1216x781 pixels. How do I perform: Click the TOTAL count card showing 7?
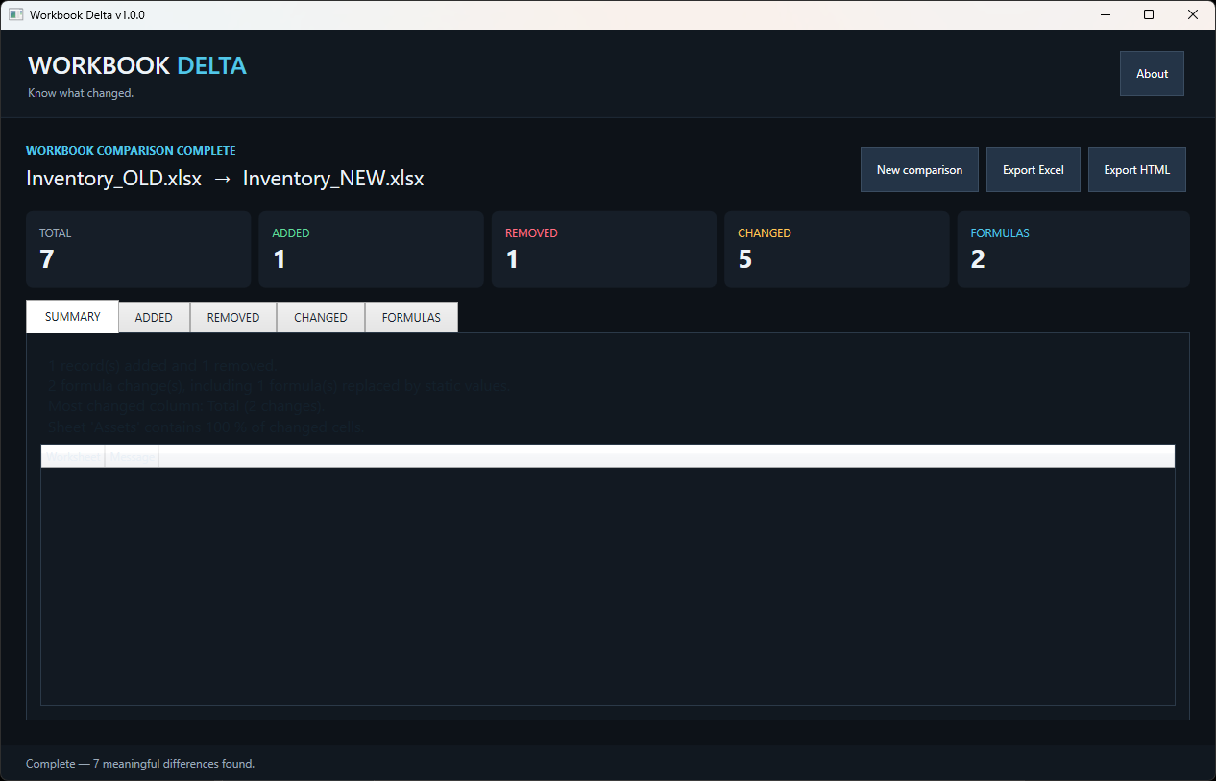[x=138, y=250]
